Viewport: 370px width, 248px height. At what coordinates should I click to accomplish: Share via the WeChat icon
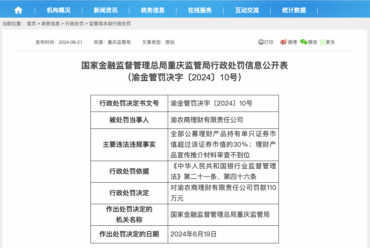click(x=304, y=42)
